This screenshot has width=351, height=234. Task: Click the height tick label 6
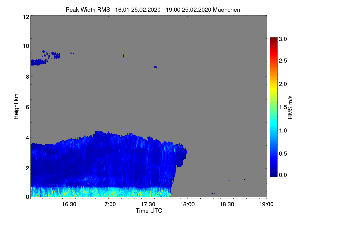(x=27, y=107)
